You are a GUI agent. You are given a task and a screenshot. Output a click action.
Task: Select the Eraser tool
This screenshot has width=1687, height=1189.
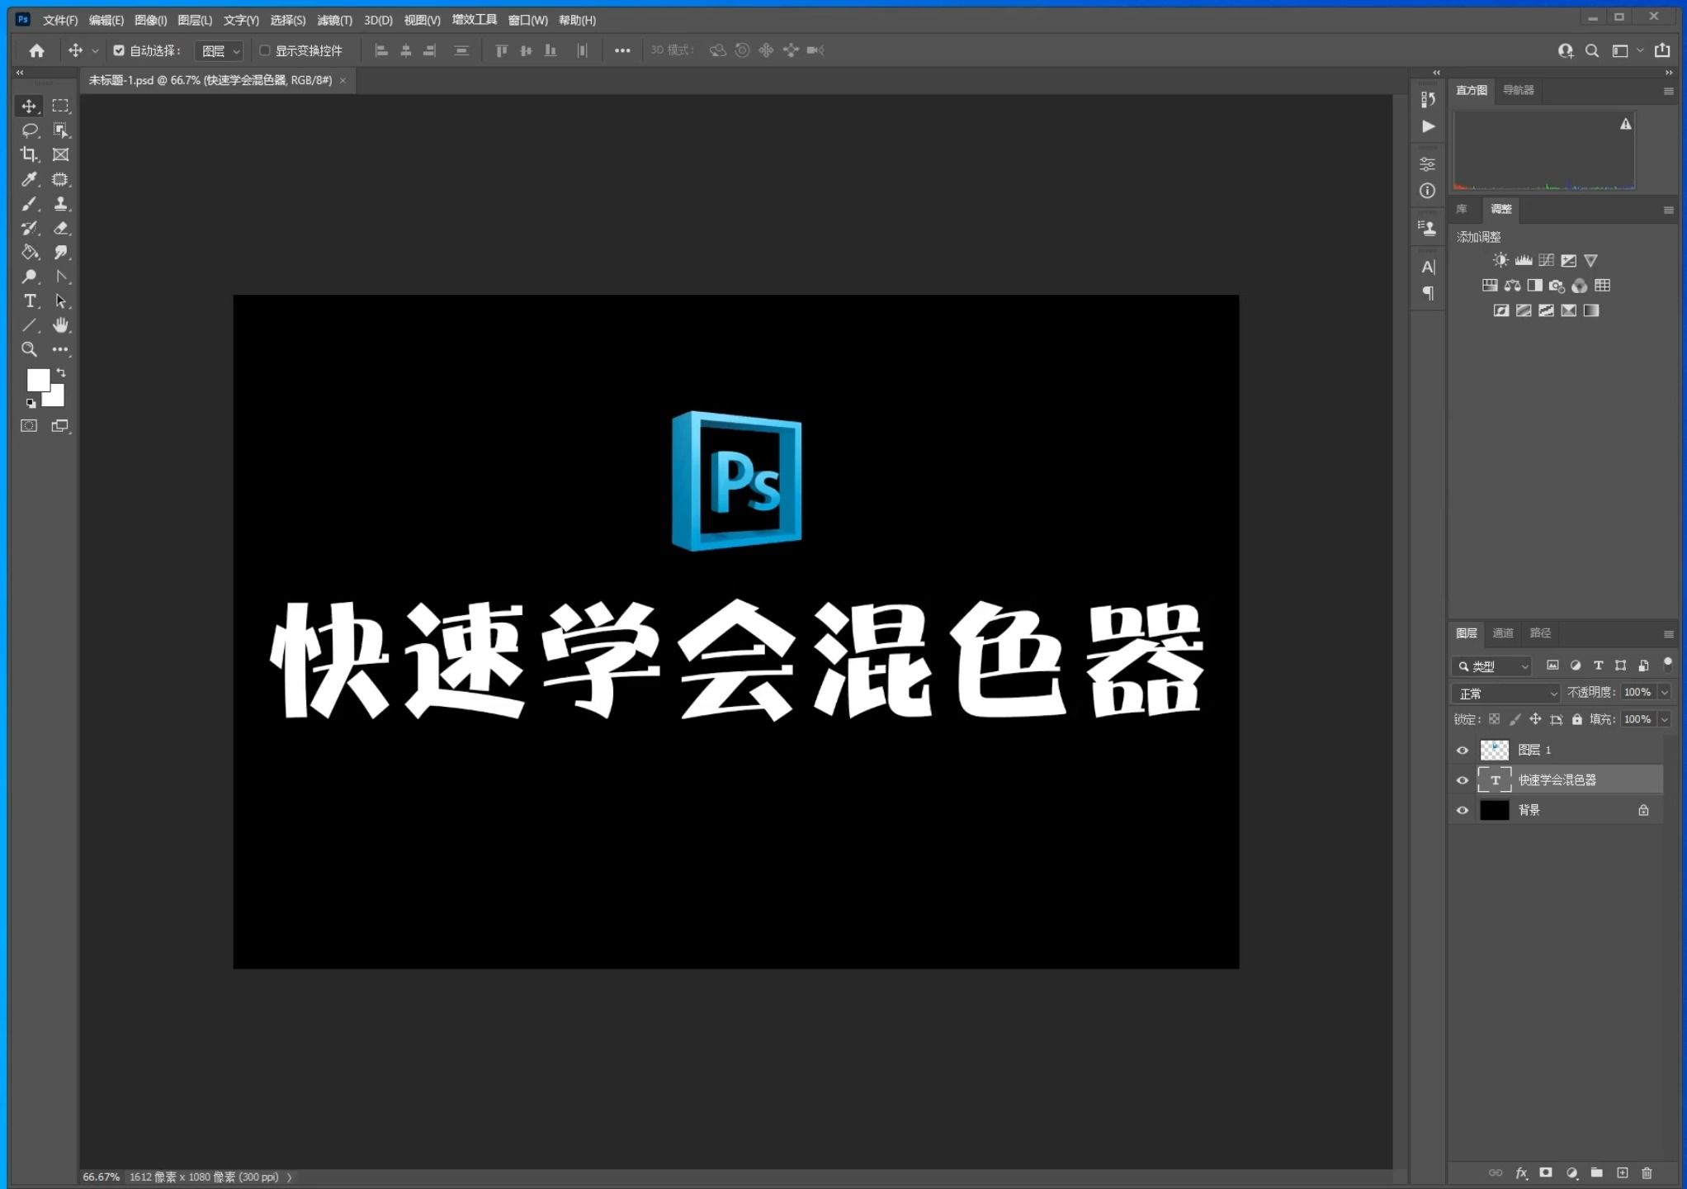(x=60, y=228)
